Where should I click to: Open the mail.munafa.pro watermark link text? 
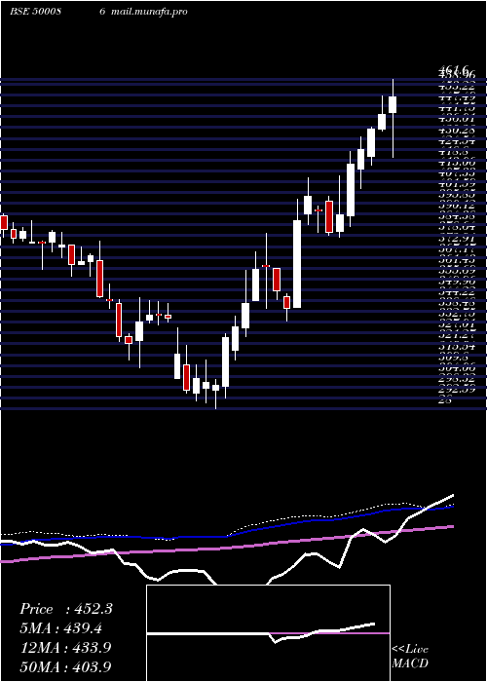coord(149,12)
